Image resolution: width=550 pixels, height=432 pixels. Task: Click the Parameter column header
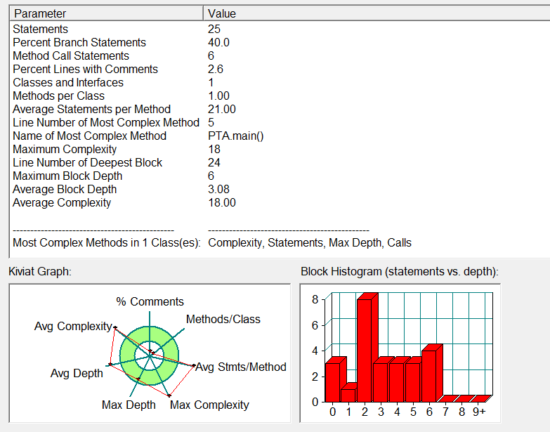click(x=107, y=13)
